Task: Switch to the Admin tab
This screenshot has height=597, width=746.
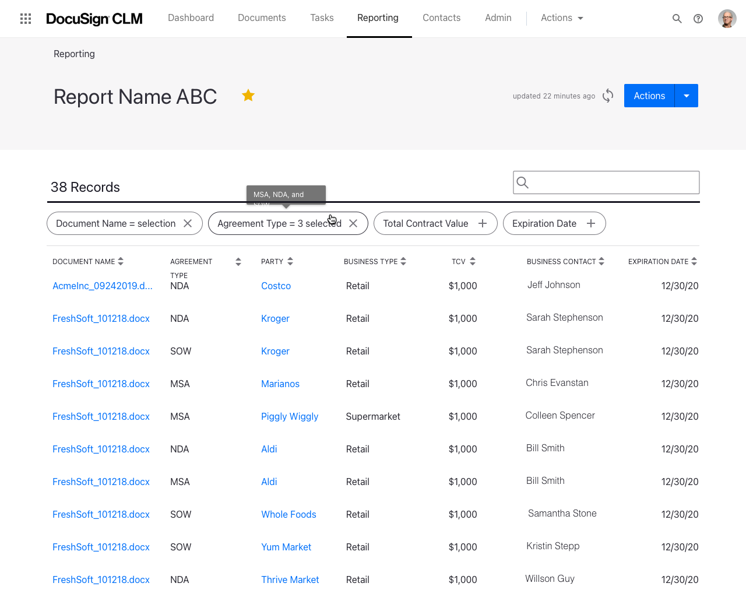Action: [x=498, y=18]
